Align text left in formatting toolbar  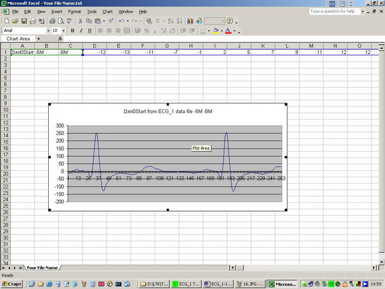(100, 31)
